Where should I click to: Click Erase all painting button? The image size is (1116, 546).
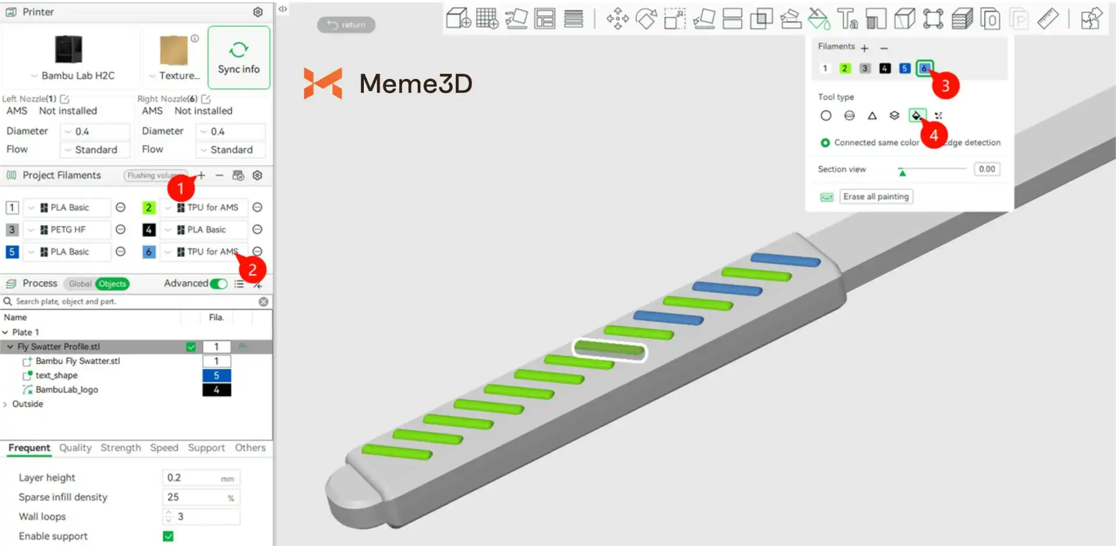click(x=875, y=197)
